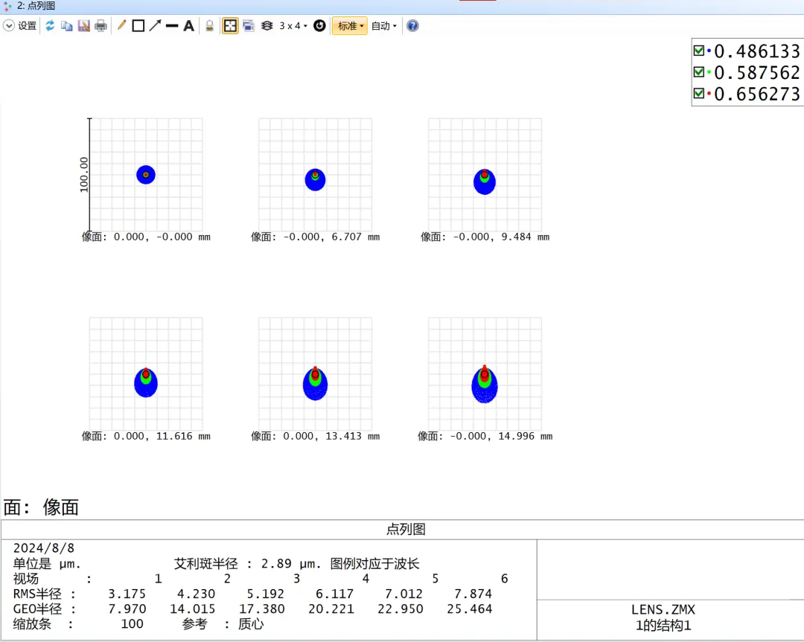Select the line drawing tool
The image size is (804, 642).
172,26
